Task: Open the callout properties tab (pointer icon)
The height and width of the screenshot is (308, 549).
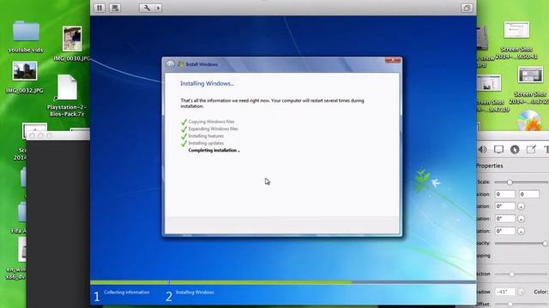Action: [x=515, y=150]
